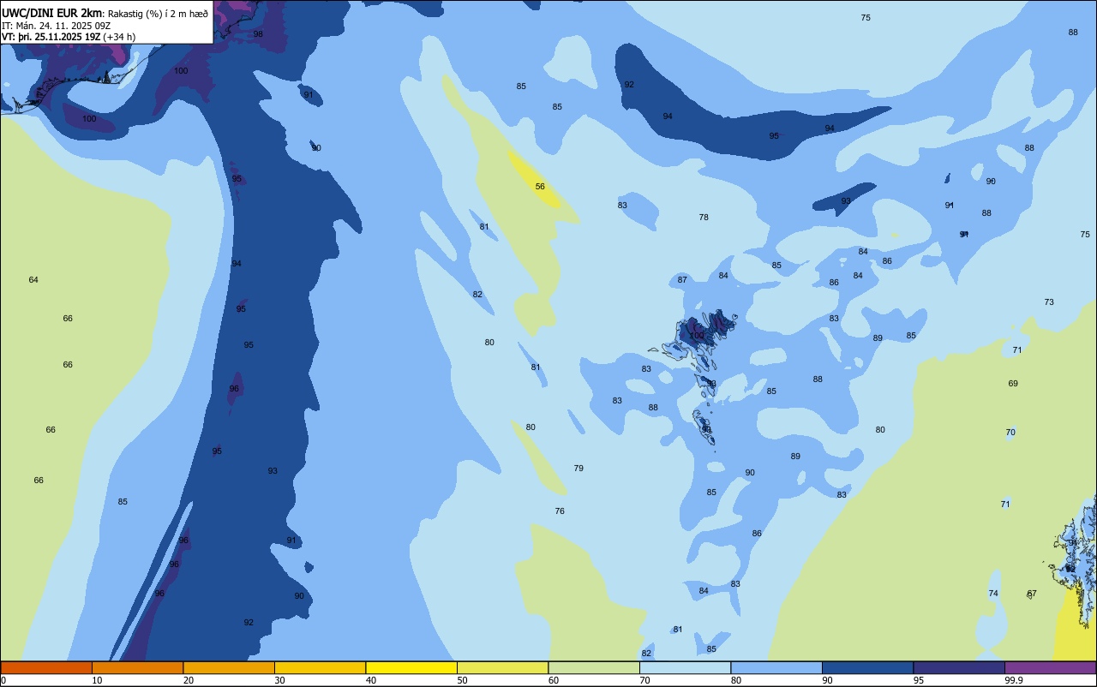The height and width of the screenshot is (687, 1097).
Task: Click the light blue 80–90 legend swatch
Action: pyautogui.click(x=776, y=667)
